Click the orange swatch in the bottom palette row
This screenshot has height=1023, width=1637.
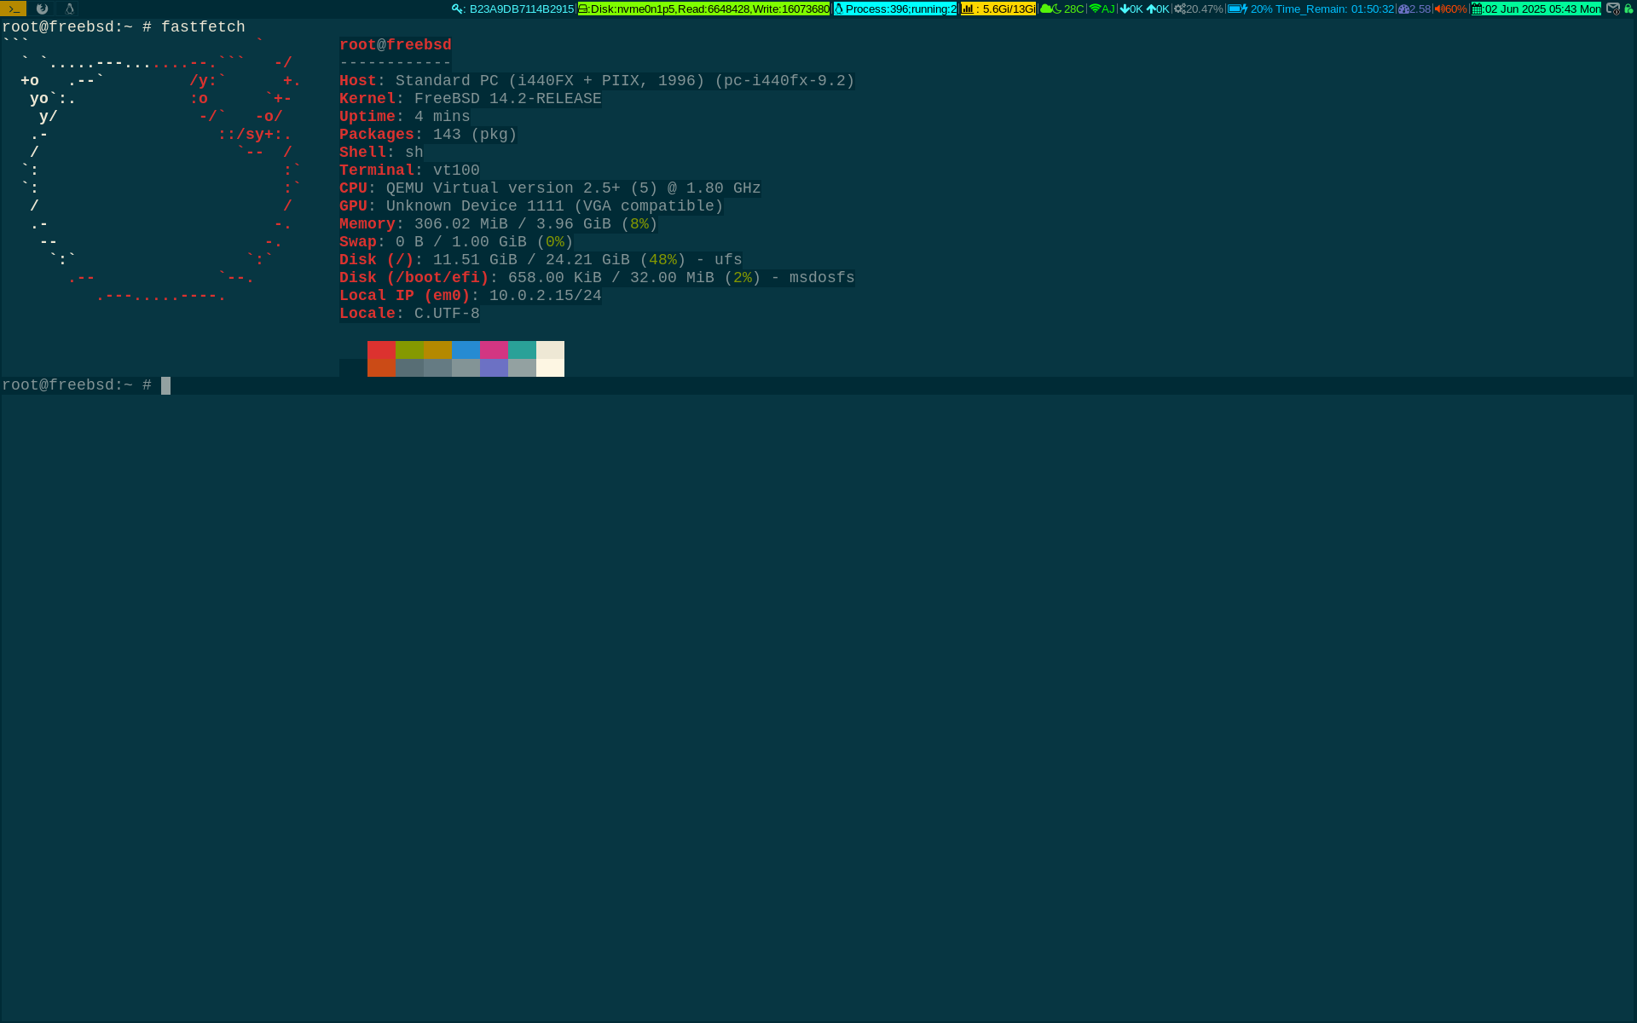click(381, 367)
